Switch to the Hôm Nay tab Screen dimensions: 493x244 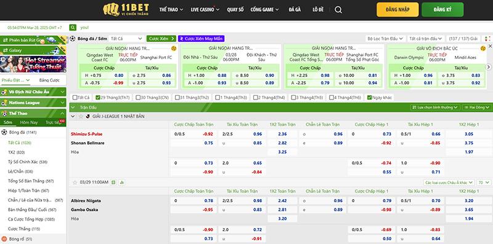click(x=29, y=122)
